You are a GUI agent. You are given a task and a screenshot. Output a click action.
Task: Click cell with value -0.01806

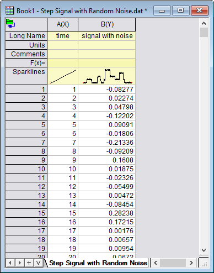(x=107, y=134)
